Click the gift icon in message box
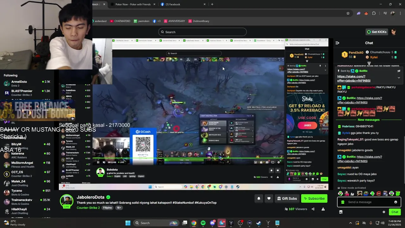 (x=343, y=202)
